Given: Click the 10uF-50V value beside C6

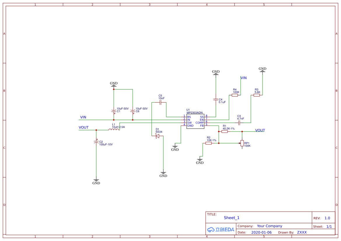Looking at the screenshot, I should click(x=141, y=108).
